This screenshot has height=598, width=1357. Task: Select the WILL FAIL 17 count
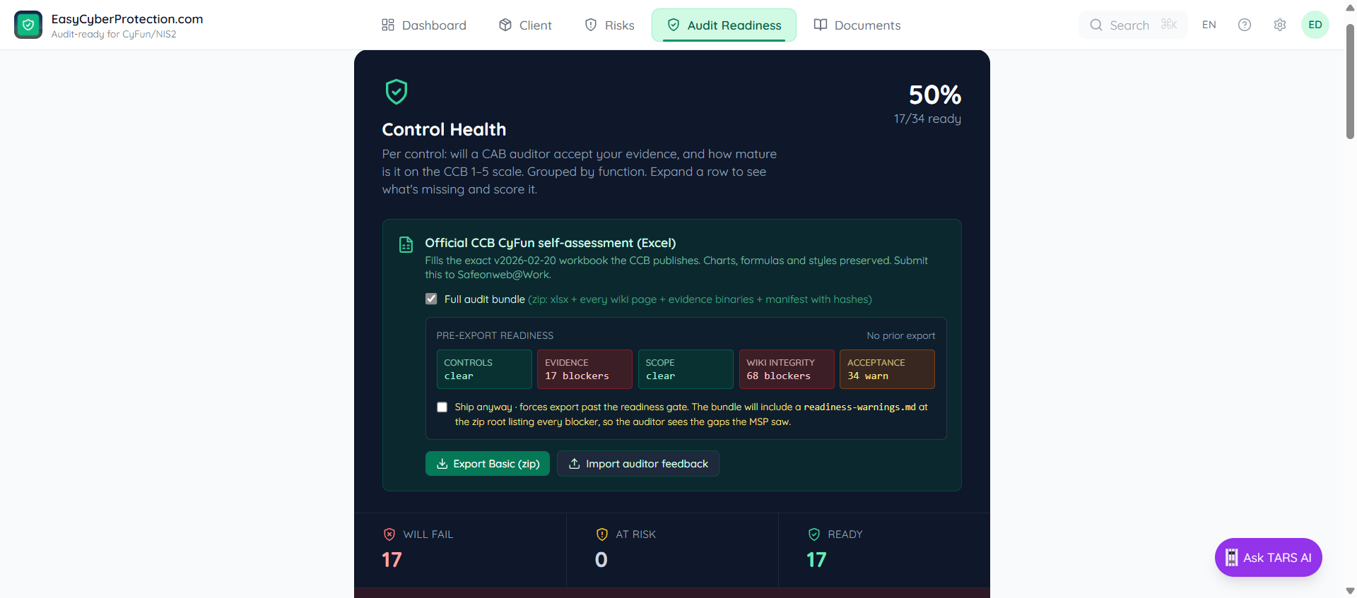392,560
